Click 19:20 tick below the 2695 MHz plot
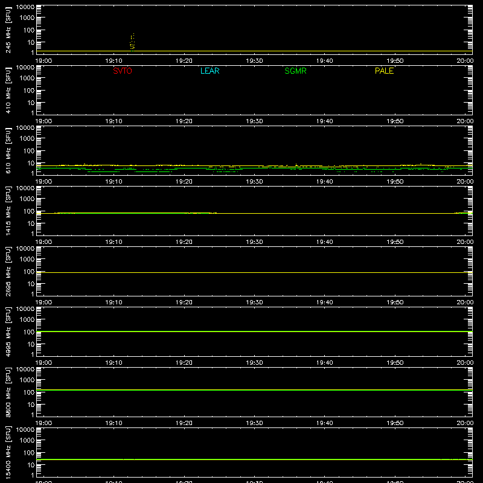 pyautogui.click(x=184, y=302)
